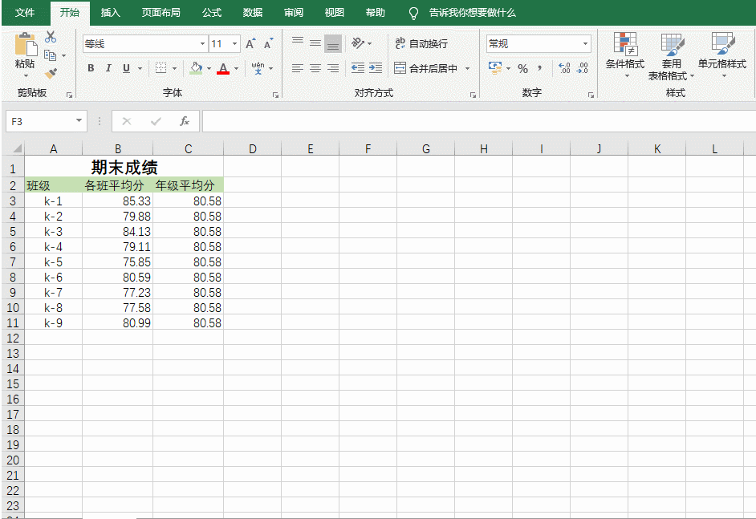756x519 pixels.
Task: Center text horizontally
Action: (x=315, y=68)
